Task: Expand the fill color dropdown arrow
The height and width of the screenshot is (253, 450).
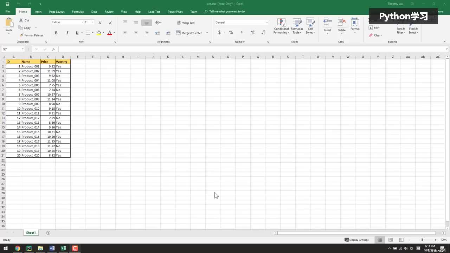Action: [x=103, y=33]
